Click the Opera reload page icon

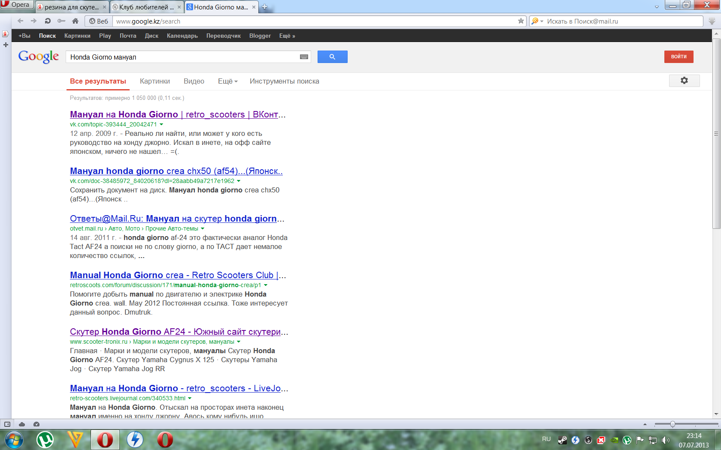pos(48,21)
